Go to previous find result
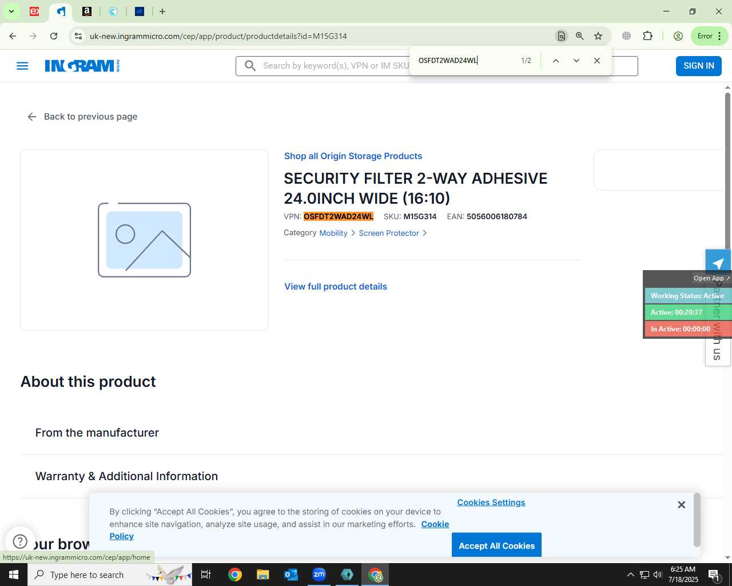This screenshot has width=732, height=586. tap(555, 61)
